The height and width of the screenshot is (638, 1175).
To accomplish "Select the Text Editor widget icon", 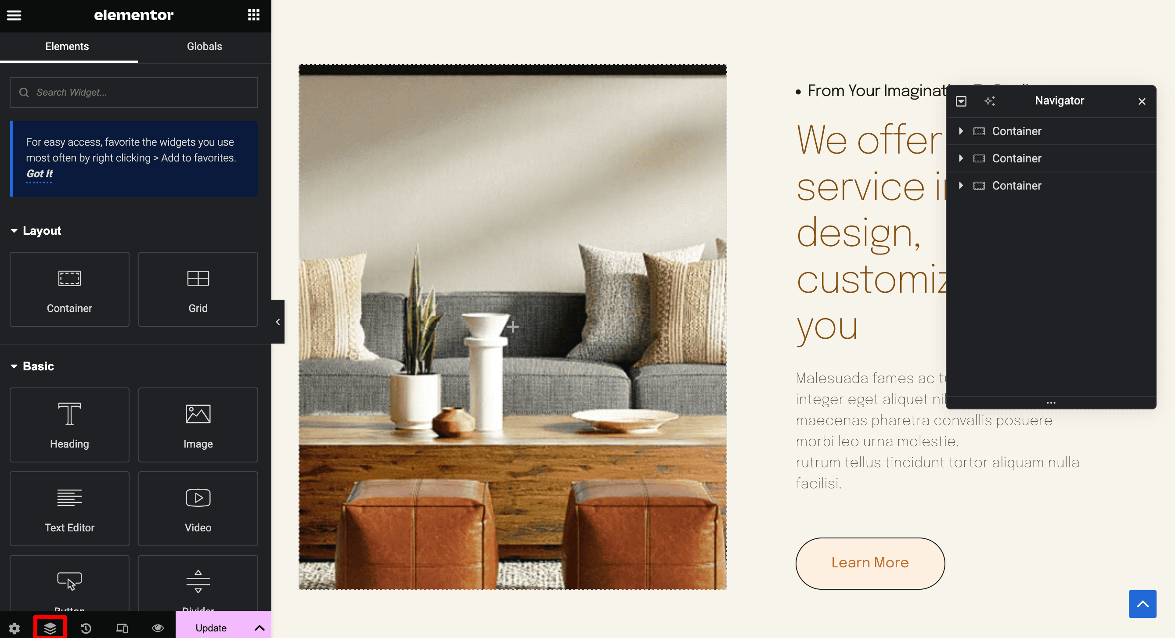I will (69, 507).
